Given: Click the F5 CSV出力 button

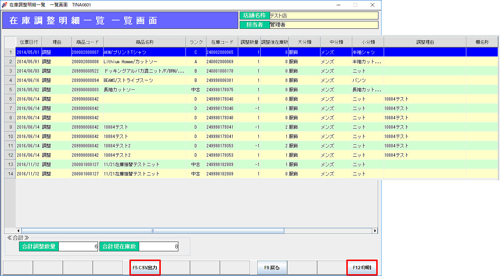Looking at the screenshot, I should pos(145,268).
